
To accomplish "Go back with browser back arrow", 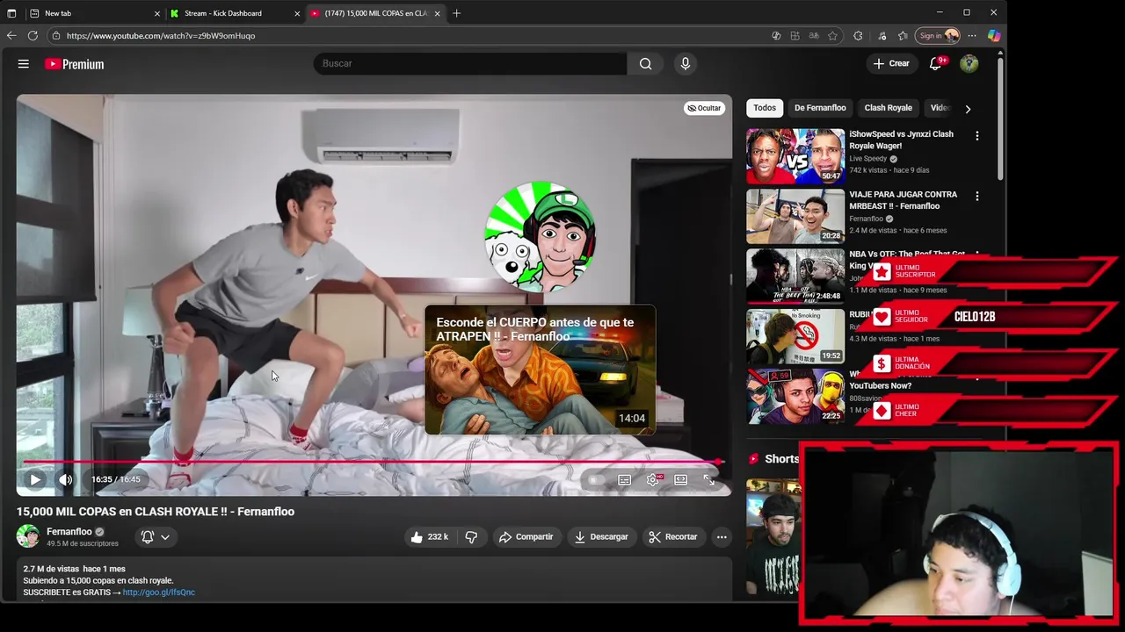I will [x=11, y=36].
